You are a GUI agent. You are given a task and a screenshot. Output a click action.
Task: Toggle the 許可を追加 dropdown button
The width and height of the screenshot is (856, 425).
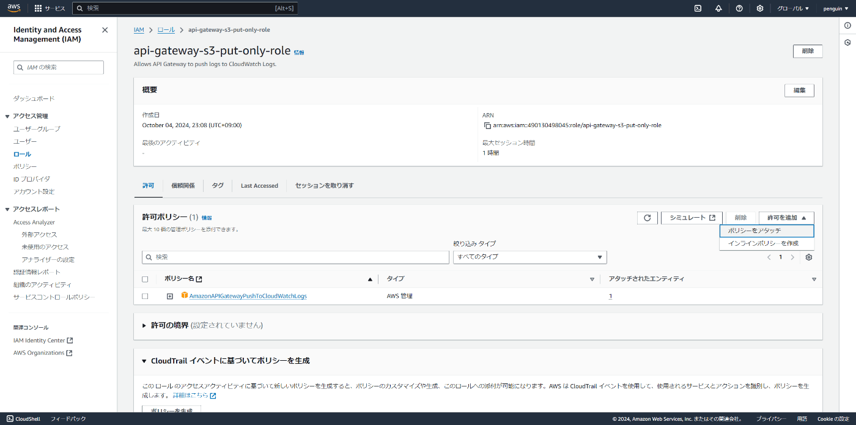click(786, 218)
